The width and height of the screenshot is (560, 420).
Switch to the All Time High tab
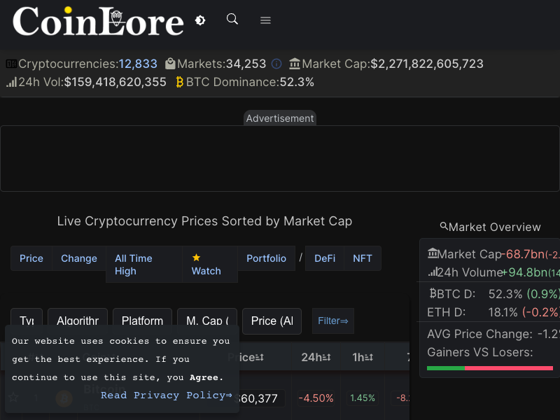point(144,265)
